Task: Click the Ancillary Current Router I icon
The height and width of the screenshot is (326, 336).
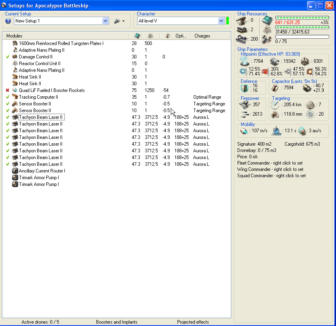Action: pyautogui.click(x=15, y=171)
